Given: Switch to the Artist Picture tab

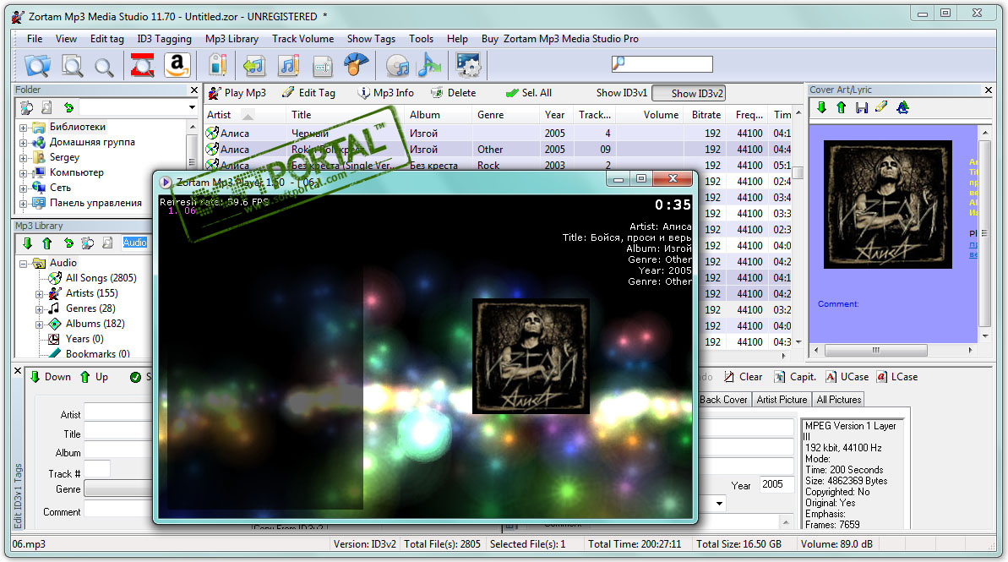Looking at the screenshot, I should [782, 399].
